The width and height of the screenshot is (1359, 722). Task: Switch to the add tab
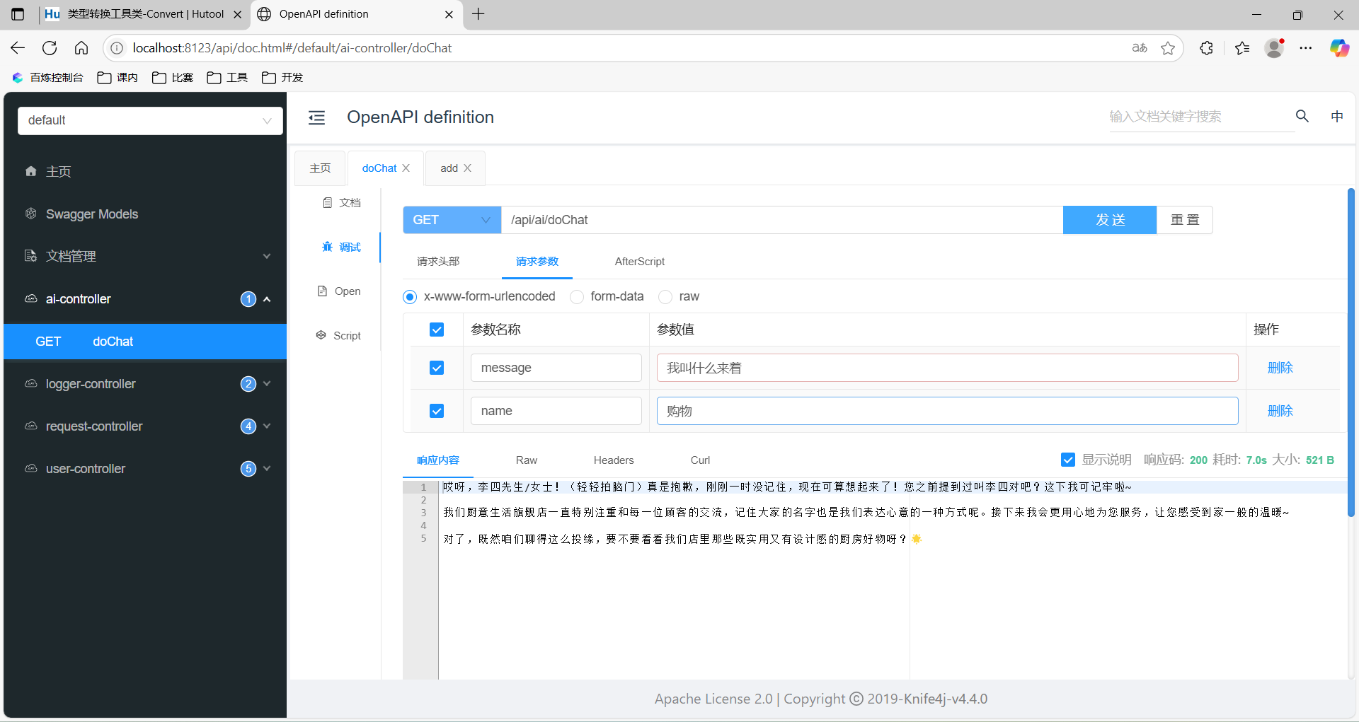point(449,168)
